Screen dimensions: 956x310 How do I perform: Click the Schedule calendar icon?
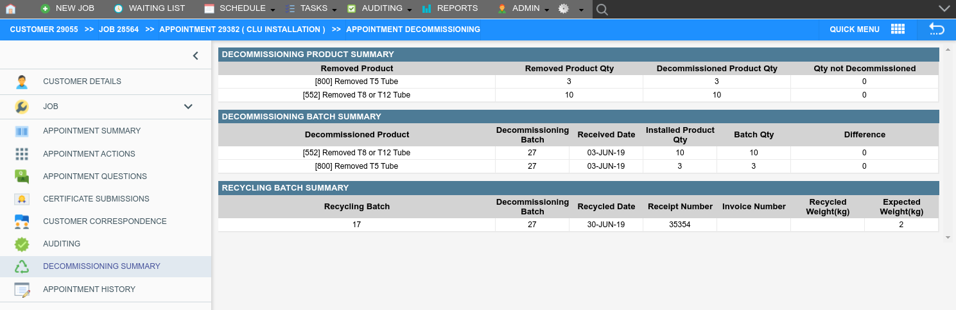[x=209, y=9]
